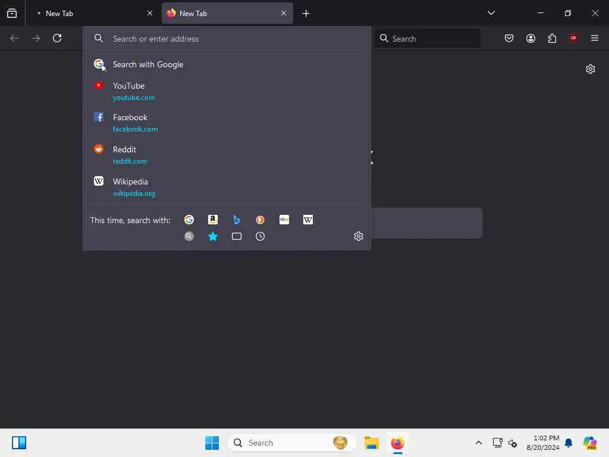Click the network display tray icon
Screen dimensions: 609x457
(x=497, y=443)
